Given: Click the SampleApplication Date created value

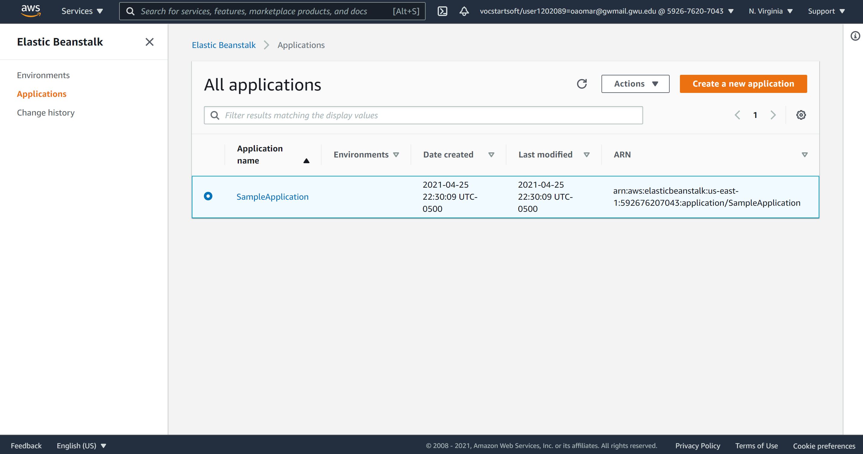Looking at the screenshot, I should (450, 197).
